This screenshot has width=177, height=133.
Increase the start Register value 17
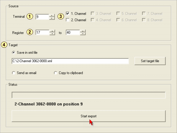[52, 31]
